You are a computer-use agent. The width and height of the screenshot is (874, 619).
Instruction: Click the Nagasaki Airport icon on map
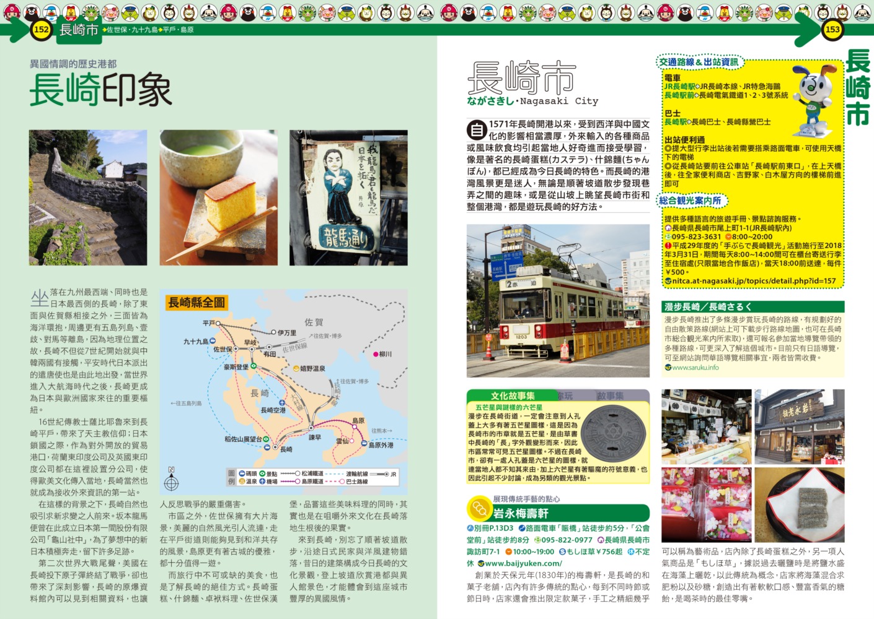[x=282, y=402]
